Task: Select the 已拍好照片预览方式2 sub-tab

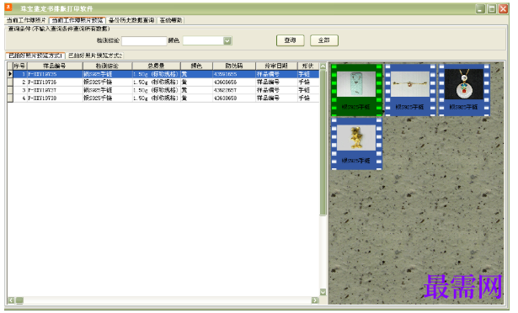Action: pos(95,56)
